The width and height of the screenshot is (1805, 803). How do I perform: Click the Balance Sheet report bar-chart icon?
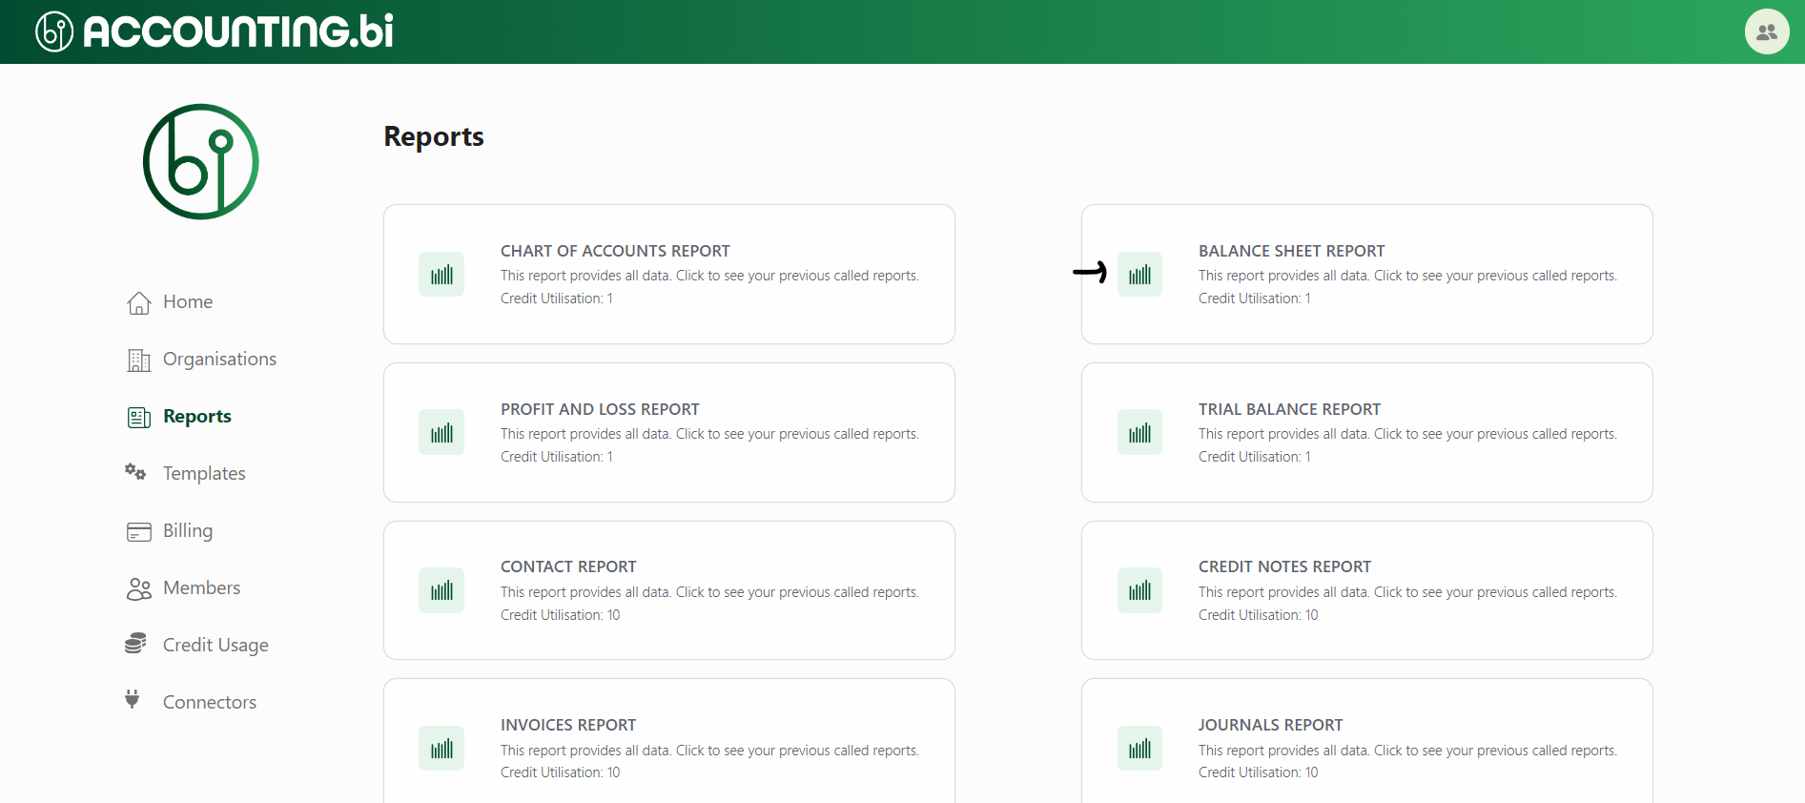[1139, 275]
